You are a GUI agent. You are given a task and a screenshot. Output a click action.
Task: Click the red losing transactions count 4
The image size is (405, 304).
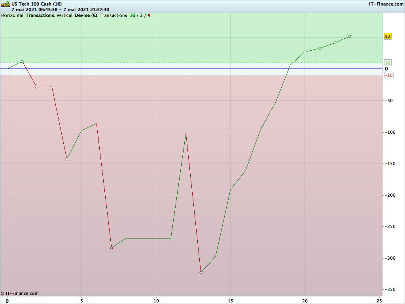click(149, 15)
